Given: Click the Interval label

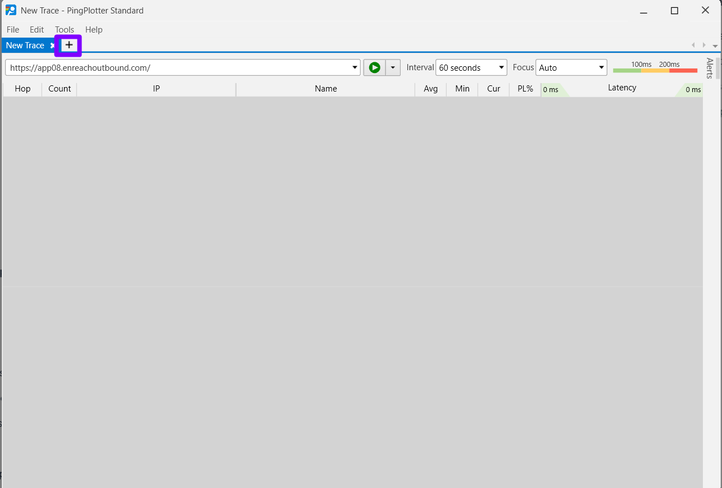Looking at the screenshot, I should pyautogui.click(x=420, y=67).
